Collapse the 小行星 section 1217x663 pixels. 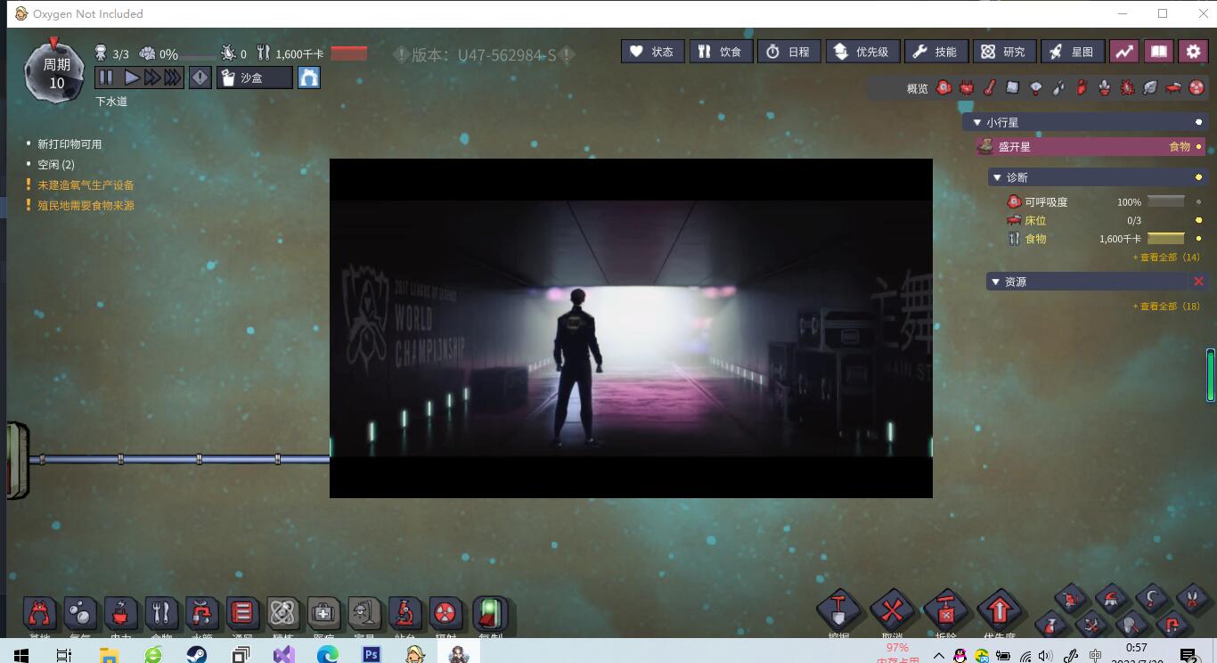tap(976, 123)
